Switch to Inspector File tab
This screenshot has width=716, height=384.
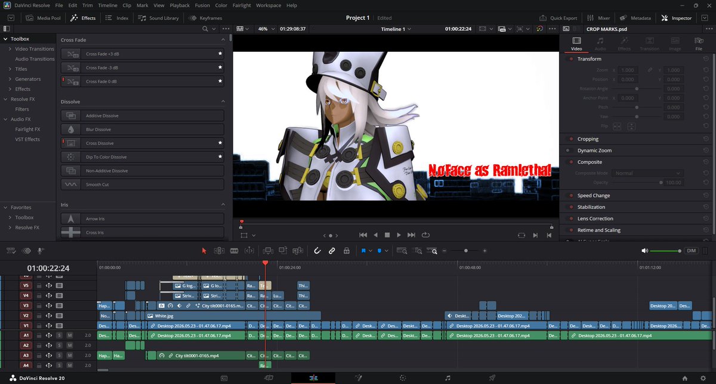click(x=699, y=43)
